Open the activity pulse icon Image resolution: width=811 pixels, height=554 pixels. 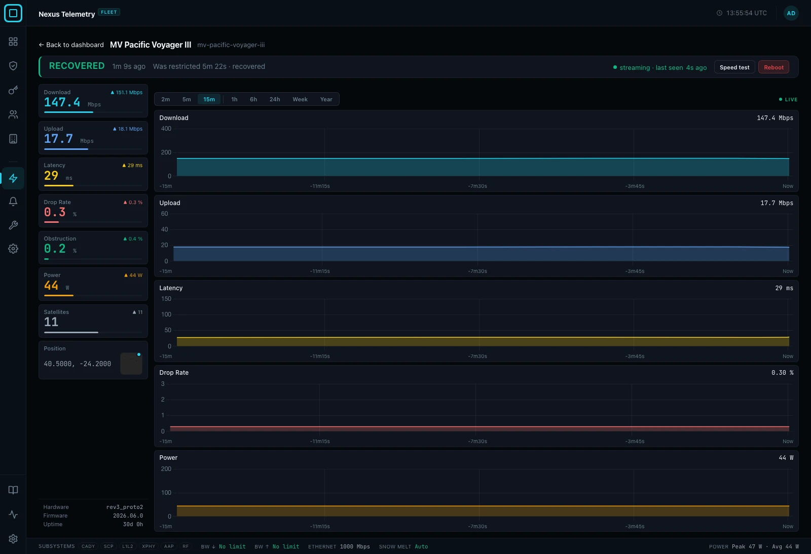tap(13, 515)
